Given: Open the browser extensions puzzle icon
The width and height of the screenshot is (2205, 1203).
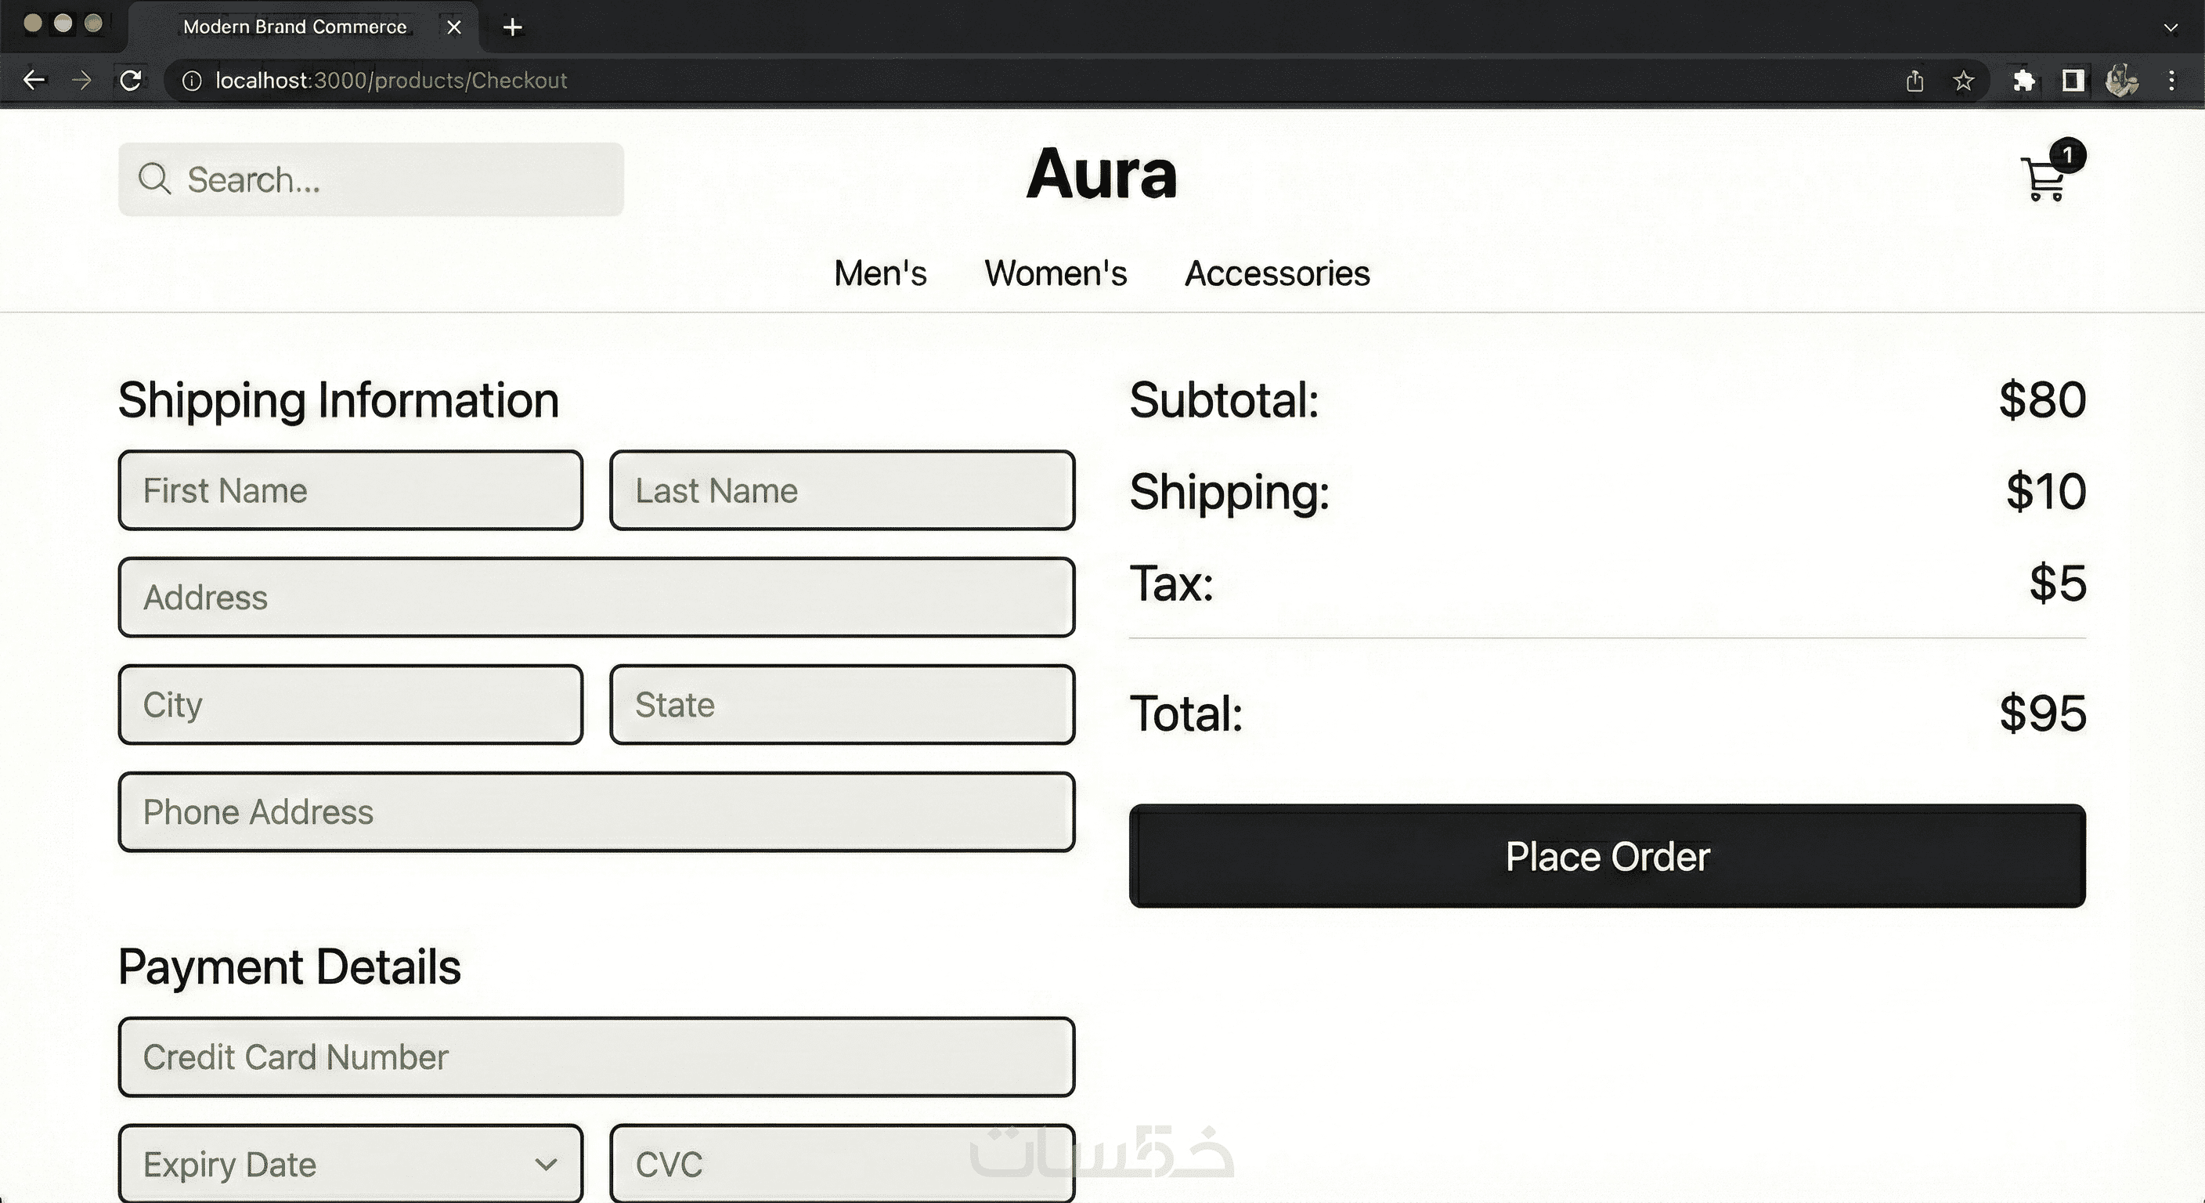Looking at the screenshot, I should pyautogui.click(x=2023, y=81).
